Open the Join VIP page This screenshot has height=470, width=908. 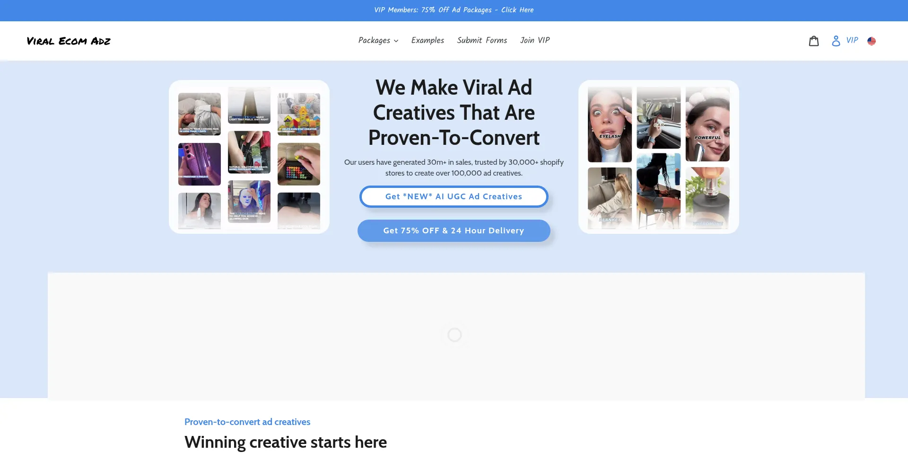pos(535,41)
